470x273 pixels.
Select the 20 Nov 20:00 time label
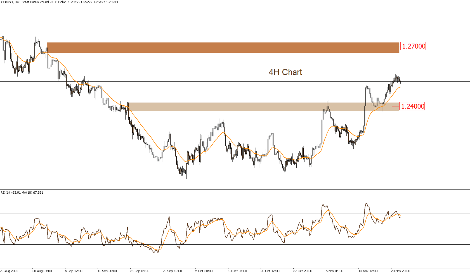tap(400, 271)
